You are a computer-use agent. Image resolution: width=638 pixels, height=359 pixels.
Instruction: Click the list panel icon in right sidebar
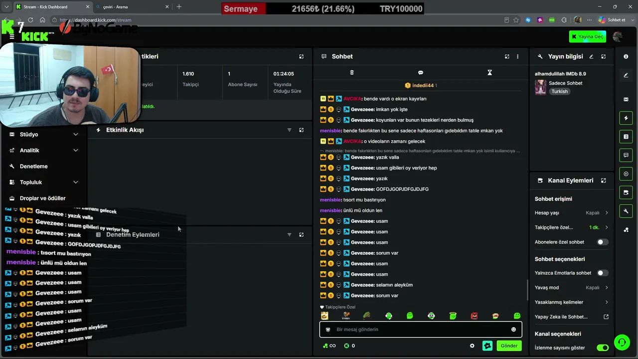pyautogui.click(x=626, y=137)
